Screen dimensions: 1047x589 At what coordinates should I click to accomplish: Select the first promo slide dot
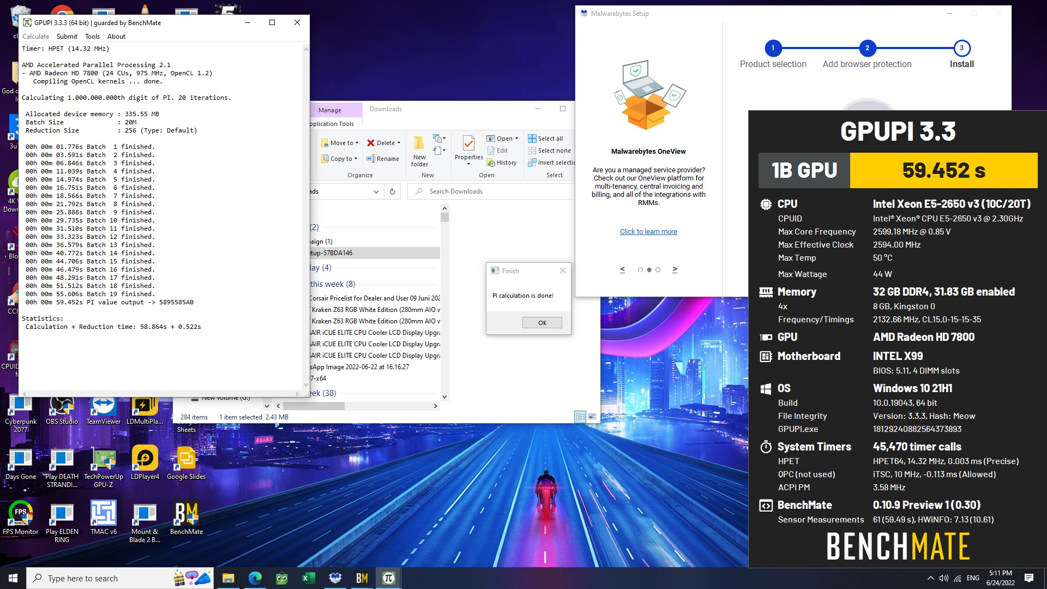point(640,270)
